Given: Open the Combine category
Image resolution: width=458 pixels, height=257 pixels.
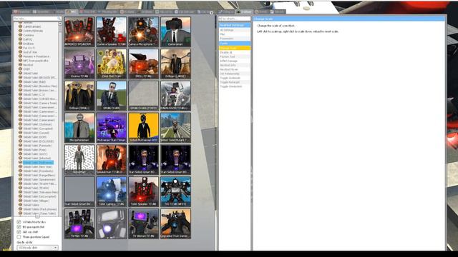Looking at the screenshot, I should (x=29, y=35).
